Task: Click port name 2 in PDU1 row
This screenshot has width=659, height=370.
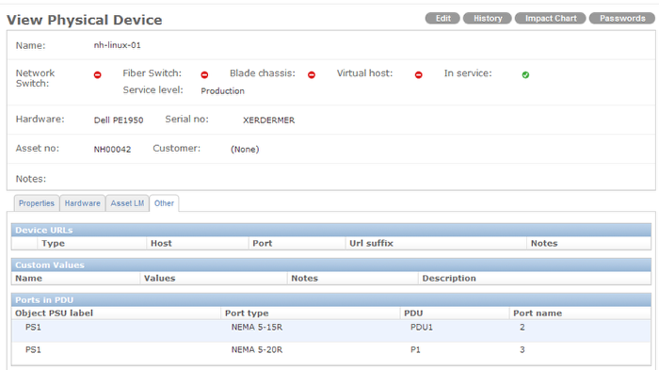Action: [522, 327]
